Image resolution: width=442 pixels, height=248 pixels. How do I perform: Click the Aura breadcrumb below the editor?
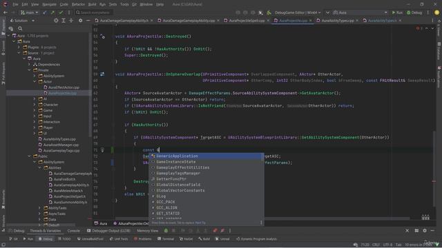pos(101,223)
